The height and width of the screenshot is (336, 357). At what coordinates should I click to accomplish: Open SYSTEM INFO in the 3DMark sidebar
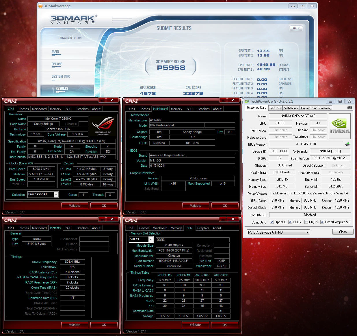(x=61, y=77)
